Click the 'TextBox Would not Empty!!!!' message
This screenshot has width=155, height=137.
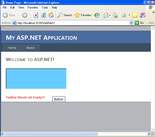coord(25,98)
